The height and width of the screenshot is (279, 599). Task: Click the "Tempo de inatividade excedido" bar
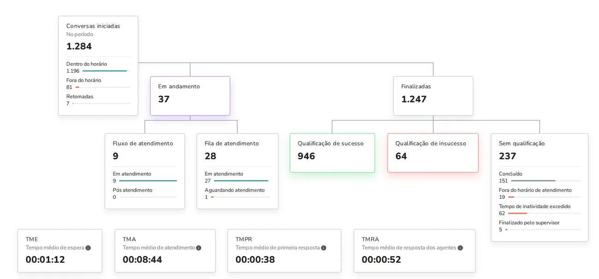click(544, 213)
